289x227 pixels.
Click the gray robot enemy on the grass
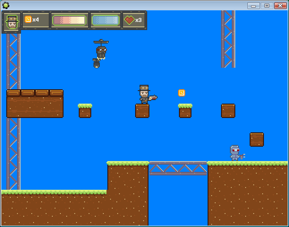point(235,153)
